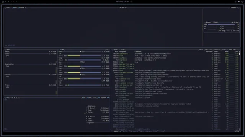The width and height of the screenshot is (245, 137).
Task: Select previous network interface with b arrow
Action: [x=99, y=98]
